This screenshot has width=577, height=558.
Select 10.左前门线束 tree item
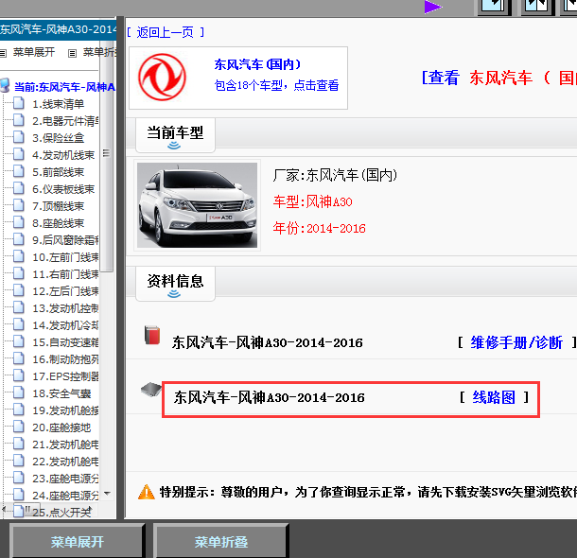(x=65, y=257)
